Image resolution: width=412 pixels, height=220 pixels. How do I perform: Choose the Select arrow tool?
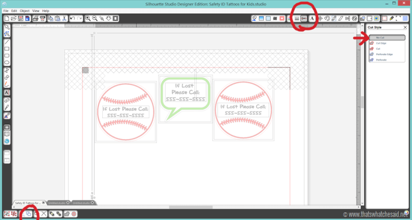(x=7, y=27)
